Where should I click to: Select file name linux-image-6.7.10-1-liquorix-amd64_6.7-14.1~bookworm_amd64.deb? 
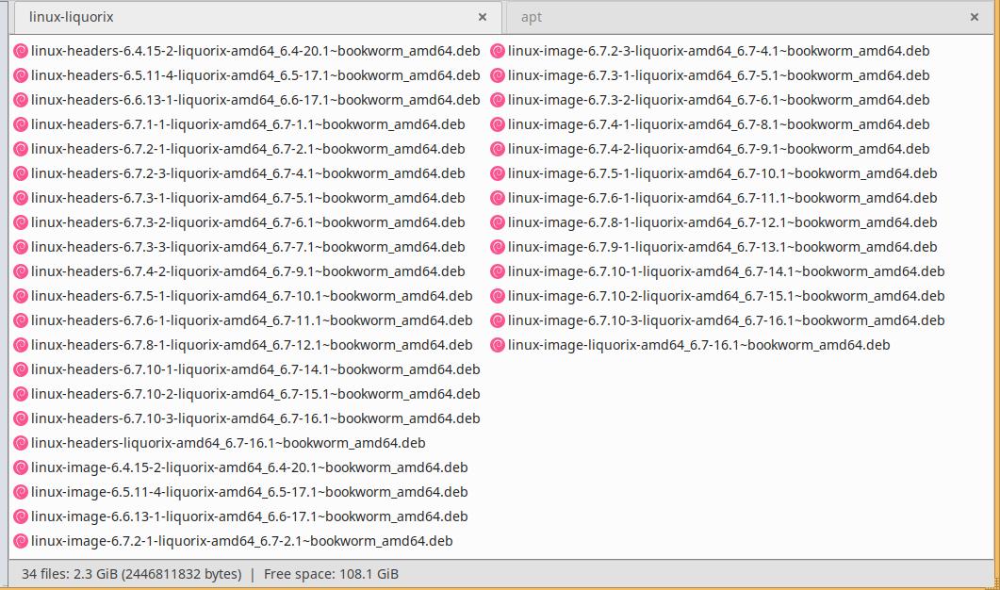pyautogui.click(x=727, y=271)
